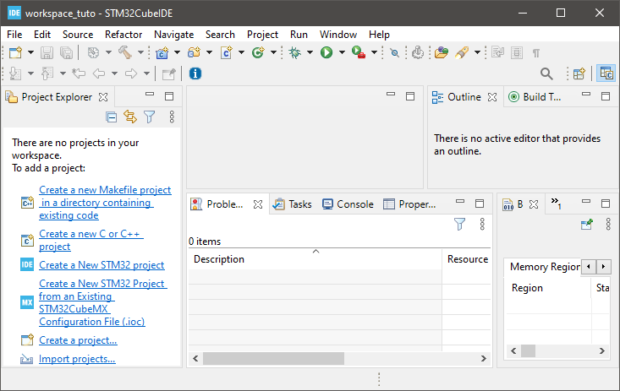620x391 pixels.
Task: Show hidden tabs via chevron overflow list
Action: tap(556, 203)
